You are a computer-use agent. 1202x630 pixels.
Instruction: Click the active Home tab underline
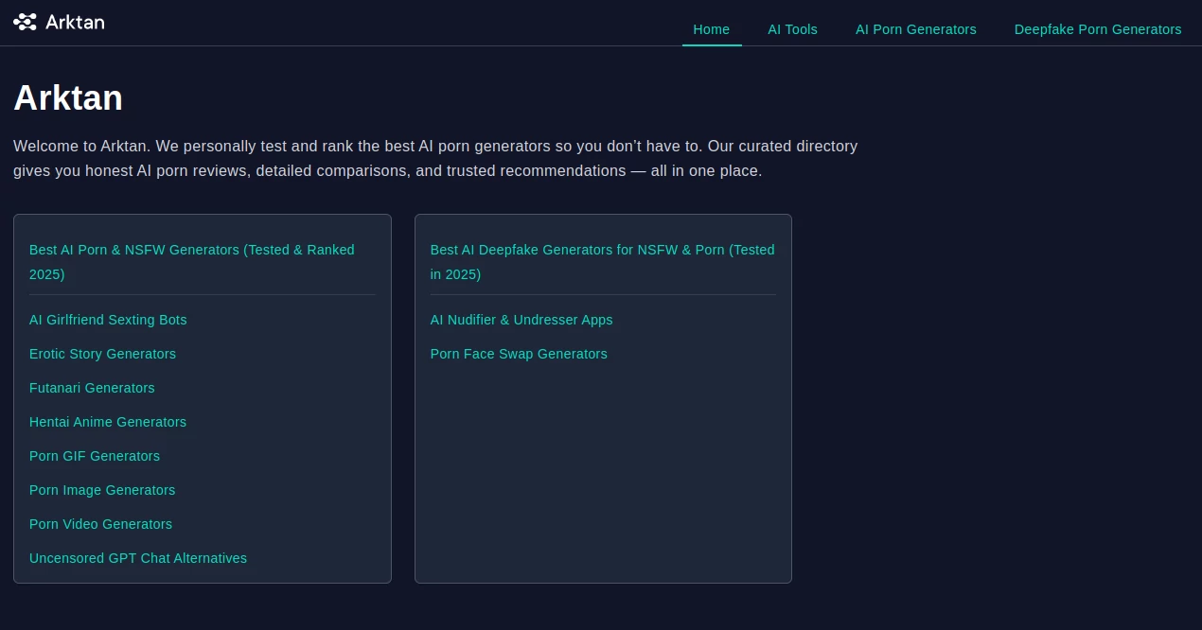click(x=712, y=44)
